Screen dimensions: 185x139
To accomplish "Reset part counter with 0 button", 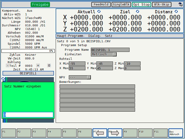I will [49, 65].
